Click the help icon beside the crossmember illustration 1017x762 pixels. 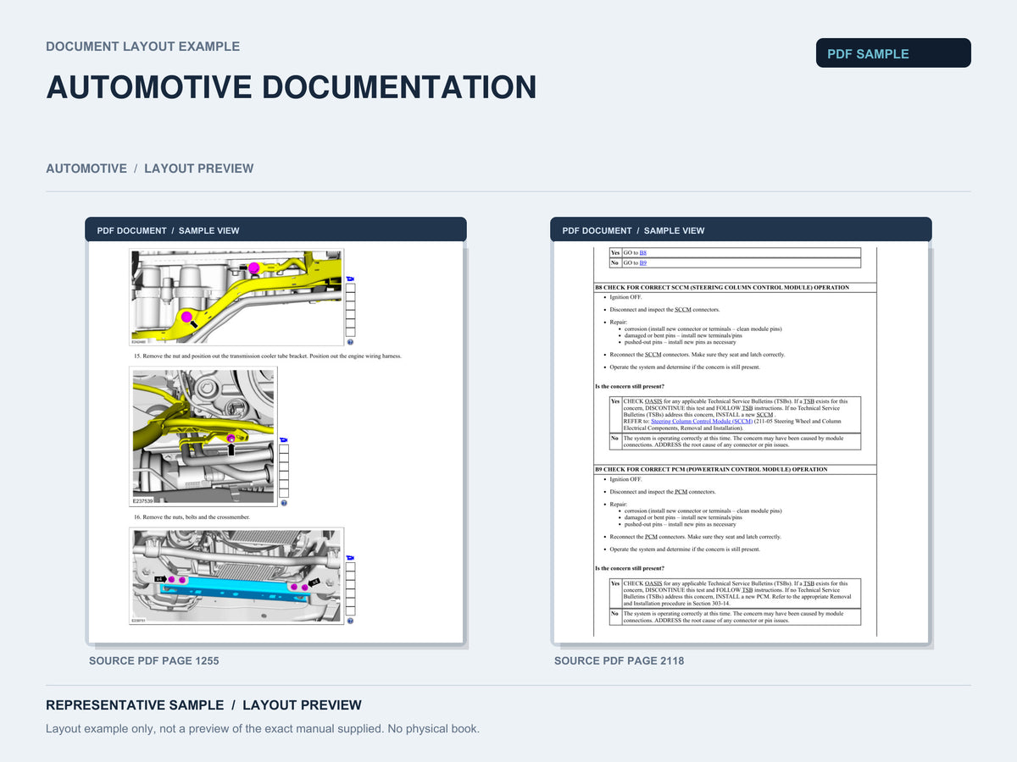[x=350, y=621]
